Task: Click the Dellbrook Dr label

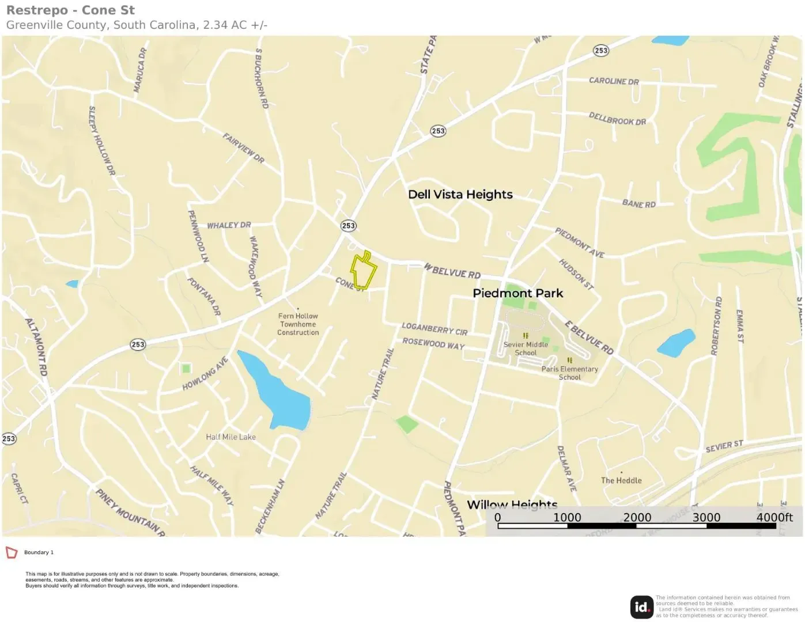Action: click(x=617, y=119)
